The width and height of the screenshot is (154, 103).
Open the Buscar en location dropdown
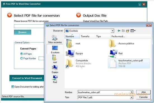[112, 31]
